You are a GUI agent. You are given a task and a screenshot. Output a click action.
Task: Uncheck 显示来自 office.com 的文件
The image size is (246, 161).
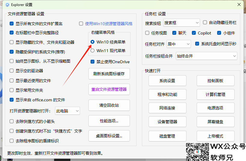(x=12, y=100)
